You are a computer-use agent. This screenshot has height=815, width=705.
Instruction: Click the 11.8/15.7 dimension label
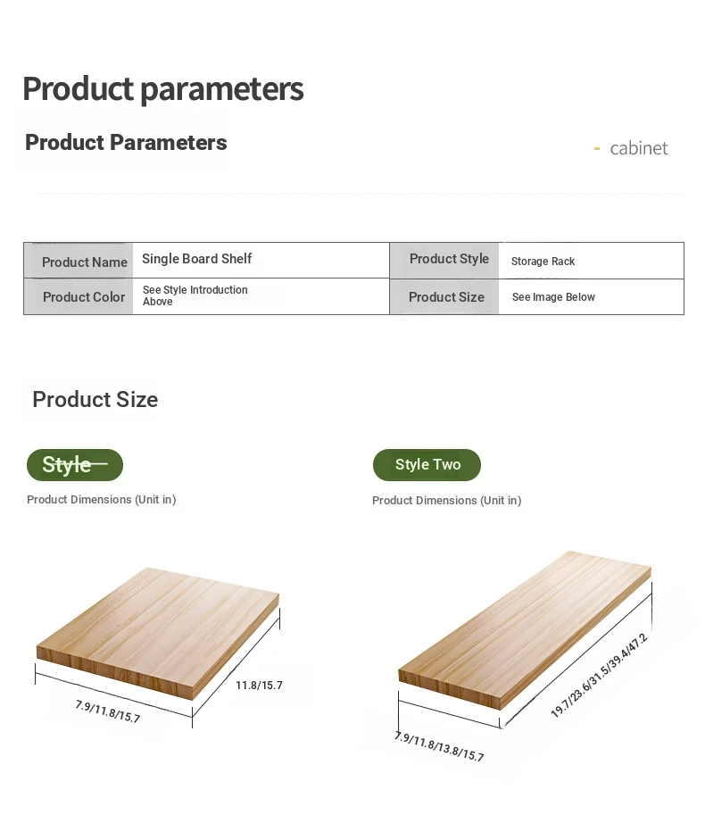[x=259, y=686]
